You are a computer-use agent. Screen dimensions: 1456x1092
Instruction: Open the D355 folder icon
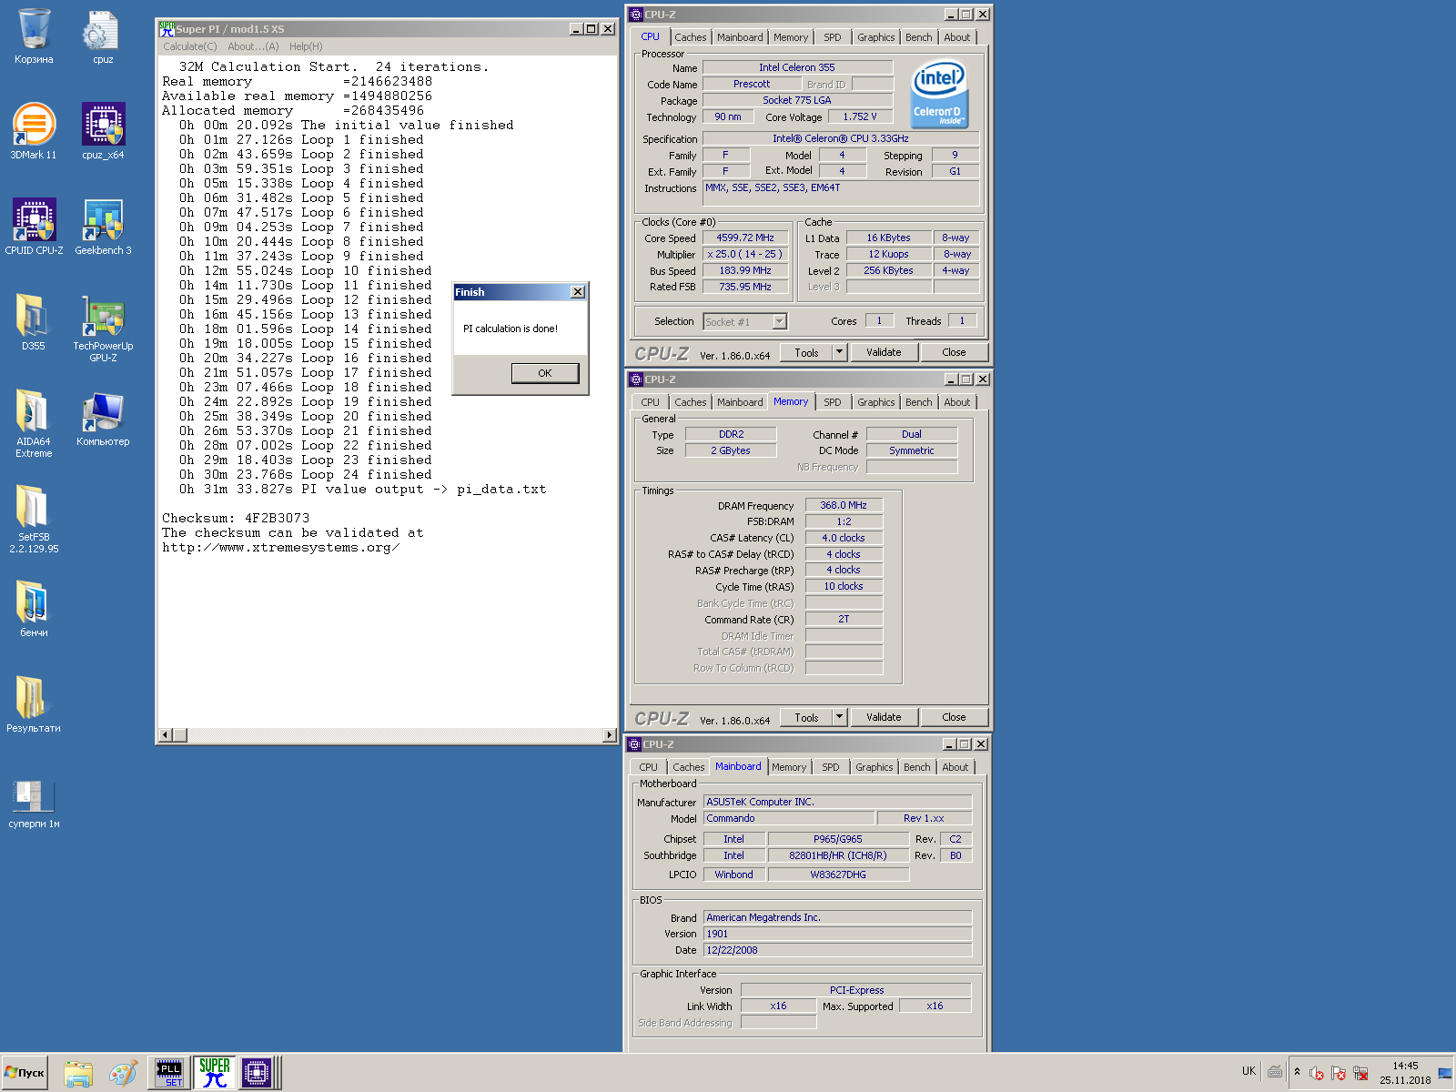point(34,323)
